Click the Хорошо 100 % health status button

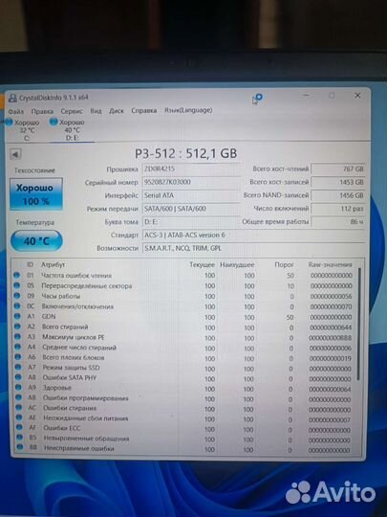coord(36,193)
